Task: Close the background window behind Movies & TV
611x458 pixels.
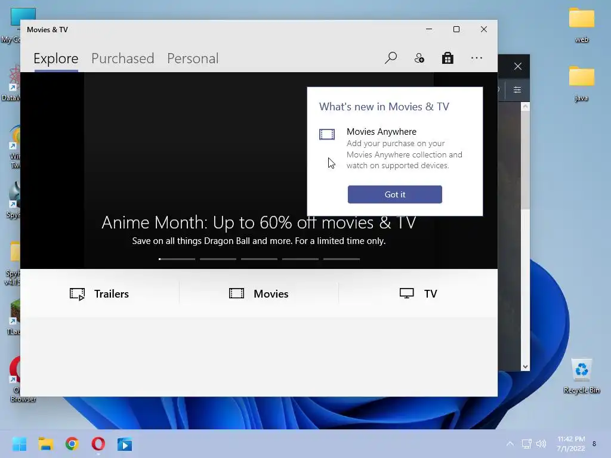Action: click(x=517, y=66)
